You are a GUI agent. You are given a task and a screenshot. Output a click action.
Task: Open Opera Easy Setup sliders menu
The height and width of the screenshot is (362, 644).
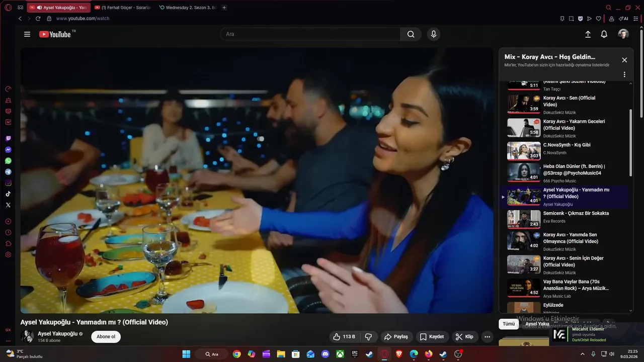click(x=636, y=19)
